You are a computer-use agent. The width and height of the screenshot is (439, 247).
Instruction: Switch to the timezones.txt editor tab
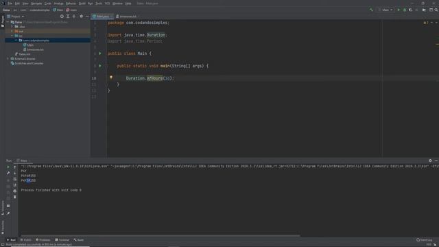[x=126, y=16]
